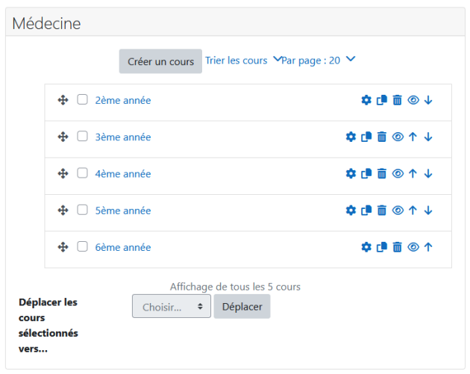Move 6ème année course up
This screenshot has width=470, height=374.
pyautogui.click(x=428, y=247)
